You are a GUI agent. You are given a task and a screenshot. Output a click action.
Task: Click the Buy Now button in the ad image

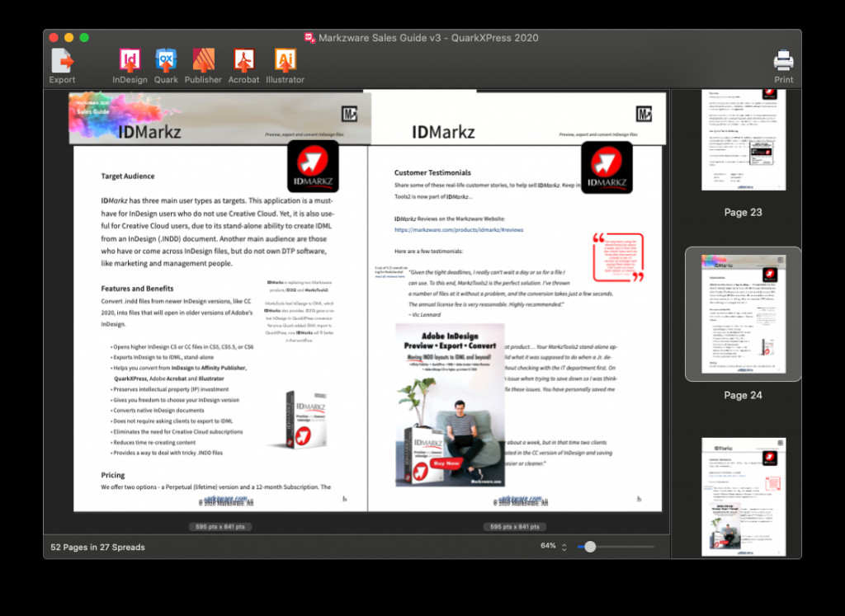[446, 463]
